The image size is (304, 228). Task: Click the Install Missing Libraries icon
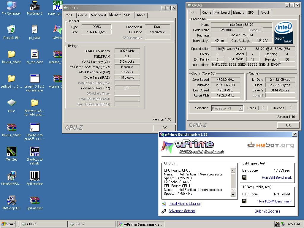tap(164, 204)
